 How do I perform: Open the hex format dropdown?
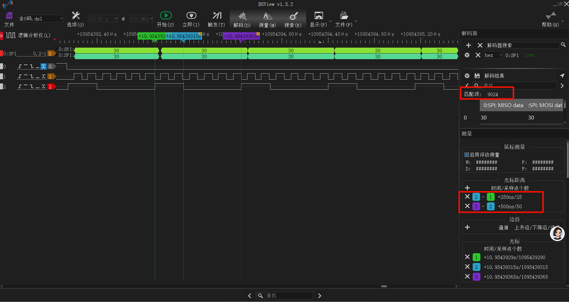click(x=493, y=56)
